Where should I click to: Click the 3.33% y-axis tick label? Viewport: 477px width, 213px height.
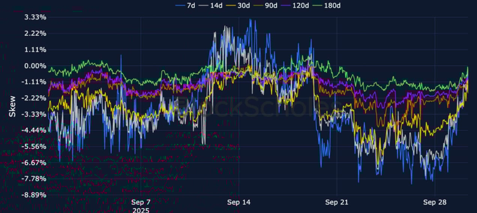tap(35, 17)
